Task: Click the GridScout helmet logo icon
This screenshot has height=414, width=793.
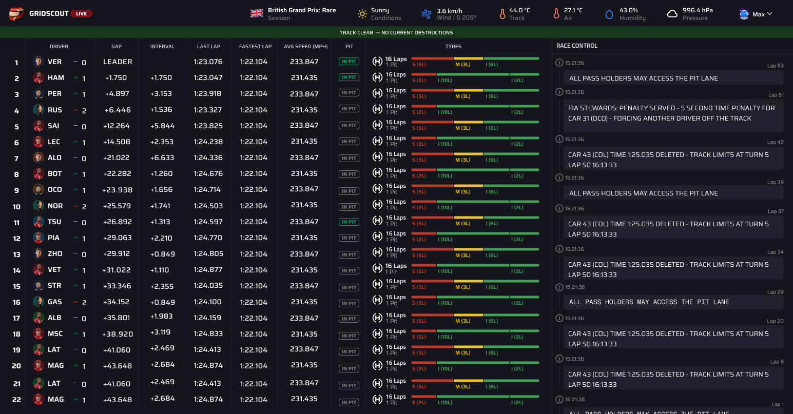Action: [x=15, y=13]
